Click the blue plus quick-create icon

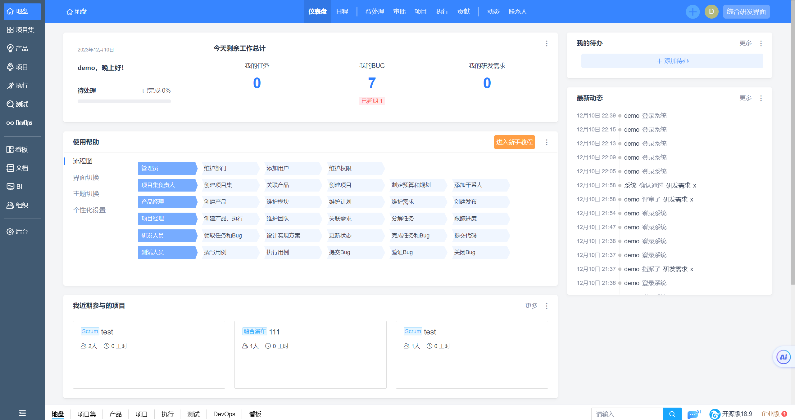click(693, 12)
